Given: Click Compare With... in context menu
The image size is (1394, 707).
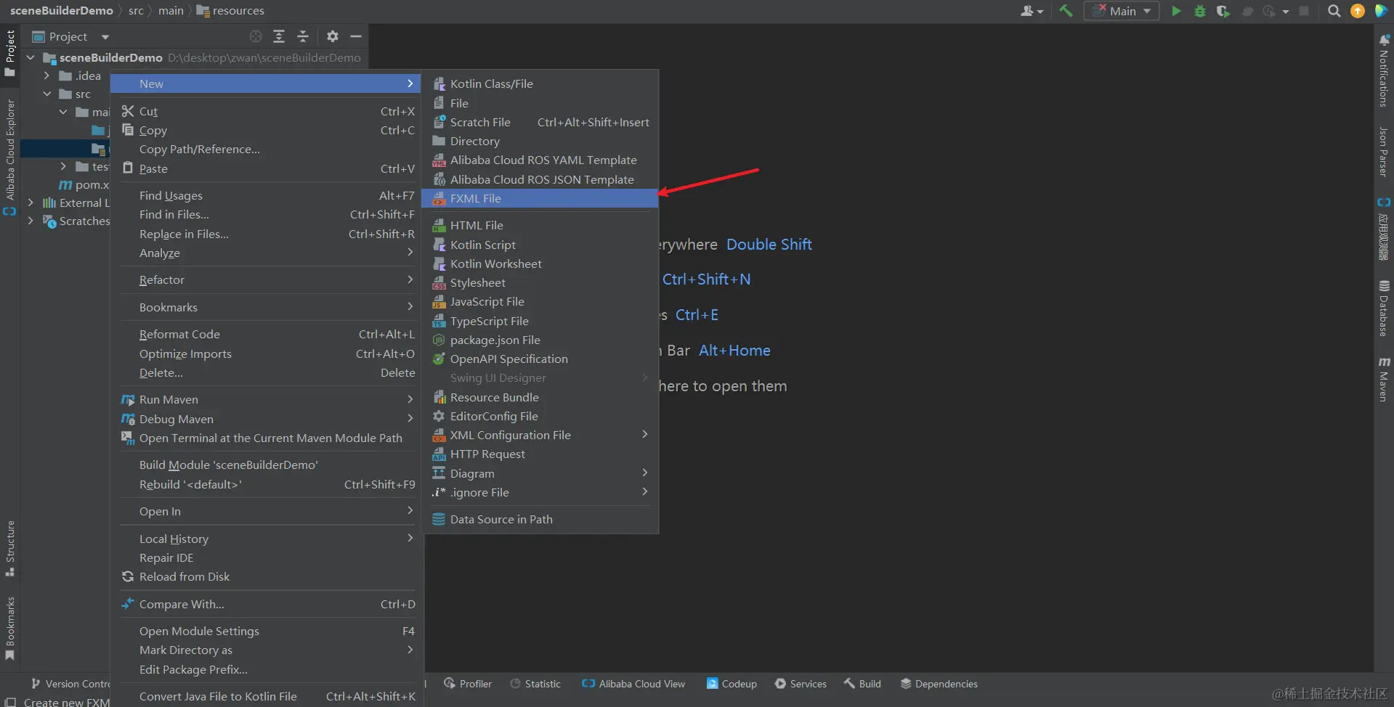Looking at the screenshot, I should pyautogui.click(x=267, y=604).
